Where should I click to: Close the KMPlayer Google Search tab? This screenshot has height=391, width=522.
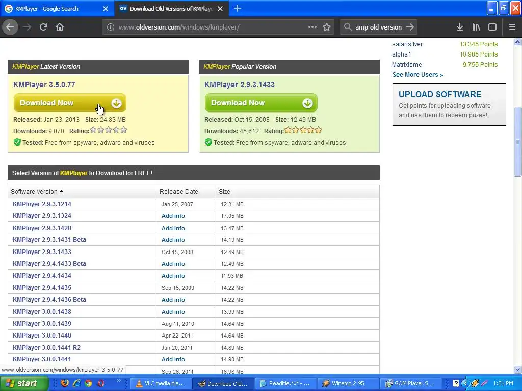tap(106, 9)
